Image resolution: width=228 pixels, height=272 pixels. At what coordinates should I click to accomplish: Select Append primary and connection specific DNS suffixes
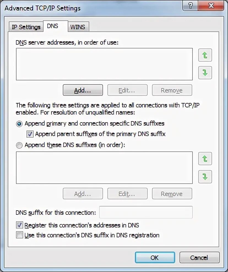pos(19,124)
